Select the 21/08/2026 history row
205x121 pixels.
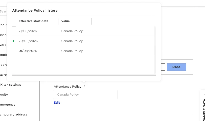83,31
